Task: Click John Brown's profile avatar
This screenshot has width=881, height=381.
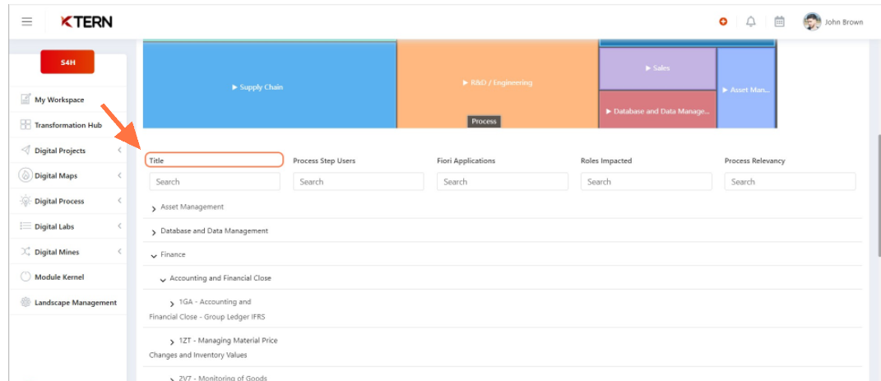Action: [x=812, y=21]
